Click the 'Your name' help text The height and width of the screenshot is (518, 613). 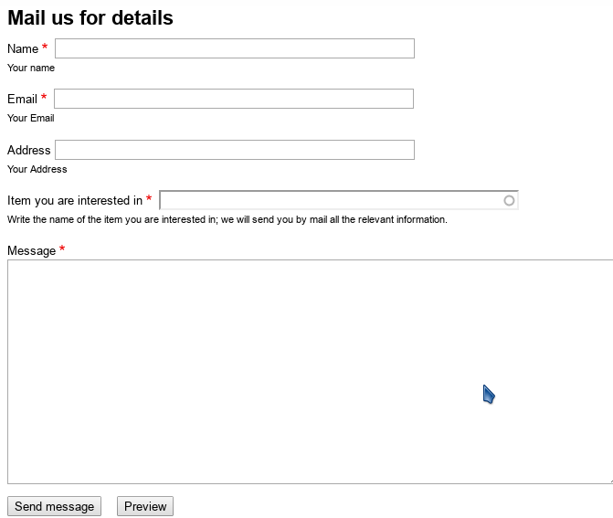[x=31, y=68]
